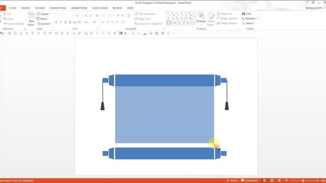Toggle Justify paragraph alignment
This screenshot has width=326, height=183.
[117, 22]
